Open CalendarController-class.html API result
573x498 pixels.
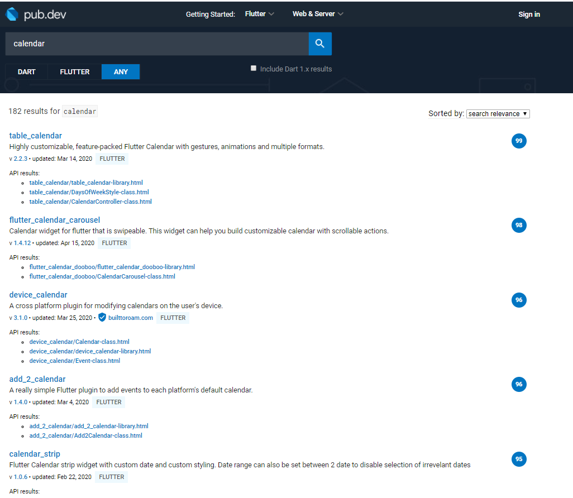(x=90, y=202)
